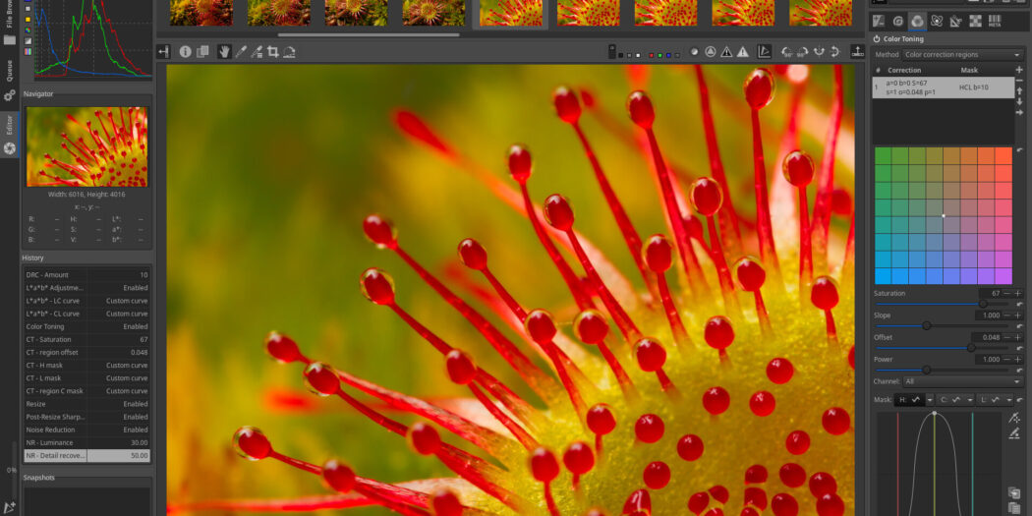
Task: Open the Local editing tools tab
Action: (x=937, y=21)
